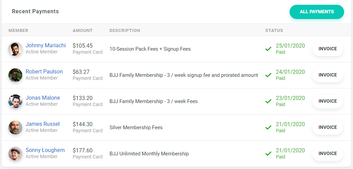Open Johnny Mariachi member profile link
The height and width of the screenshot is (169, 353).
coord(46,46)
